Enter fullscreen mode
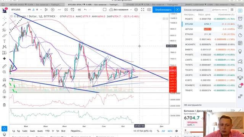This screenshot has width=244, height=137. pos(143,10)
